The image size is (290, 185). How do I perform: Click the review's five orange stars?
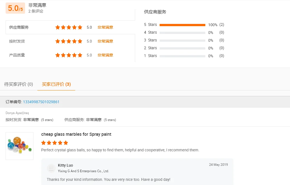point(55,143)
